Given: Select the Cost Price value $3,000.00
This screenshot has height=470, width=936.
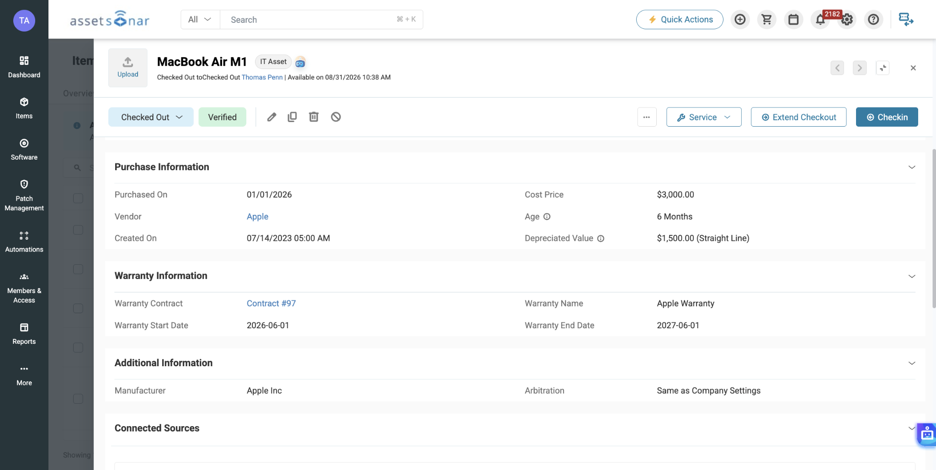Looking at the screenshot, I should pos(675,195).
